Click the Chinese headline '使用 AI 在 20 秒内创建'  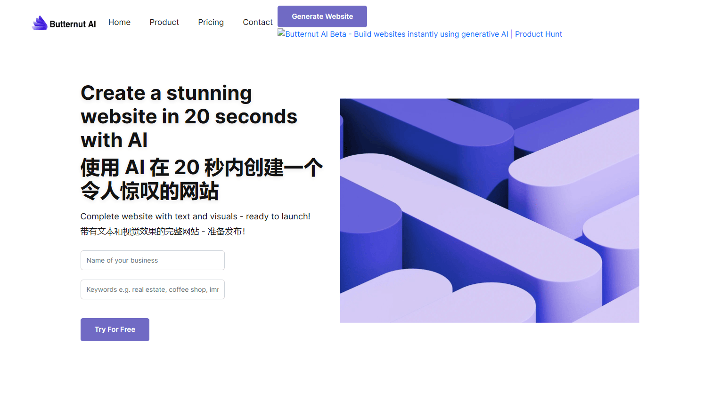point(201,168)
